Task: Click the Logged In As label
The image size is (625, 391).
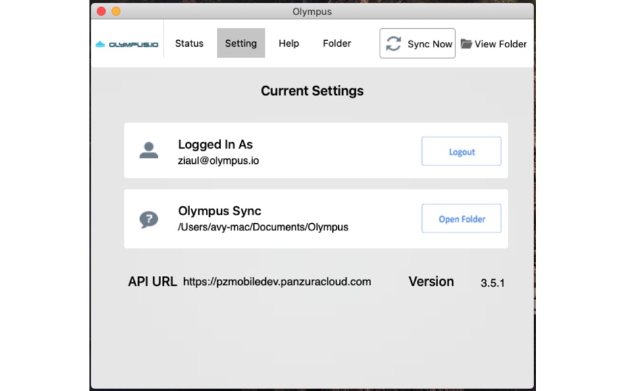Action: (x=215, y=144)
